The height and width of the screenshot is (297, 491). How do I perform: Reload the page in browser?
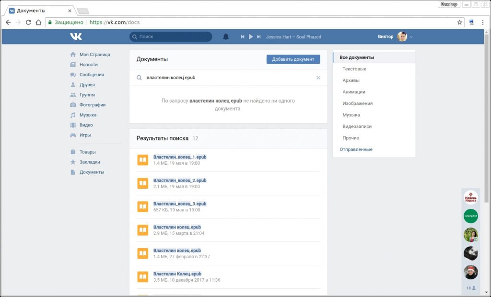(x=28, y=22)
